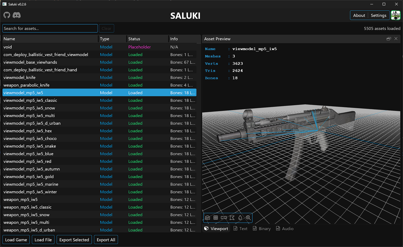Select the viewmodel_mp5_iw5_gold asset

click(x=28, y=176)
